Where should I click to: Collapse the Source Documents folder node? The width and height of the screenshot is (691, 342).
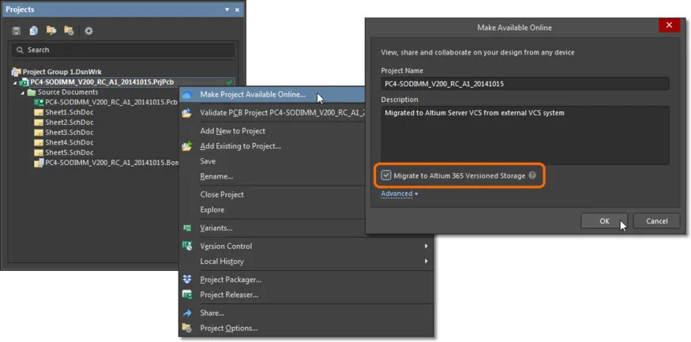click(x=22, y=93)
